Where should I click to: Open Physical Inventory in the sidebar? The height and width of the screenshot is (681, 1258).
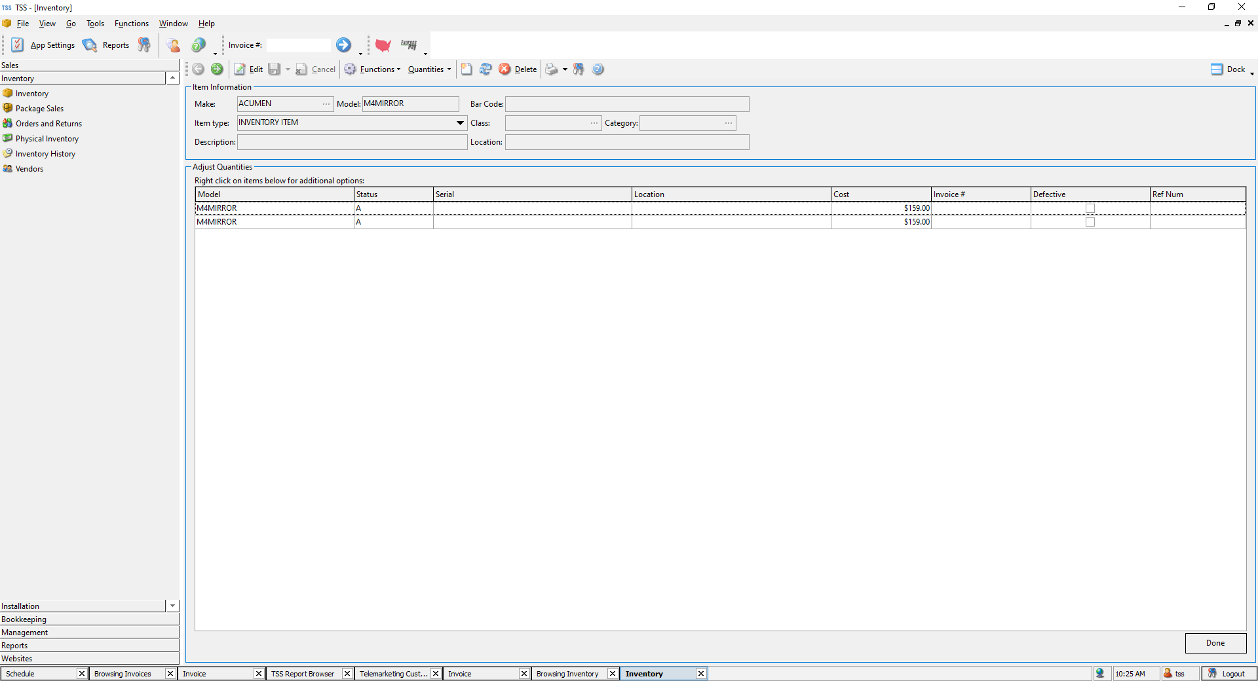(x=41, y=139)
